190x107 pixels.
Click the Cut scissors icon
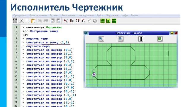point(21,21)
